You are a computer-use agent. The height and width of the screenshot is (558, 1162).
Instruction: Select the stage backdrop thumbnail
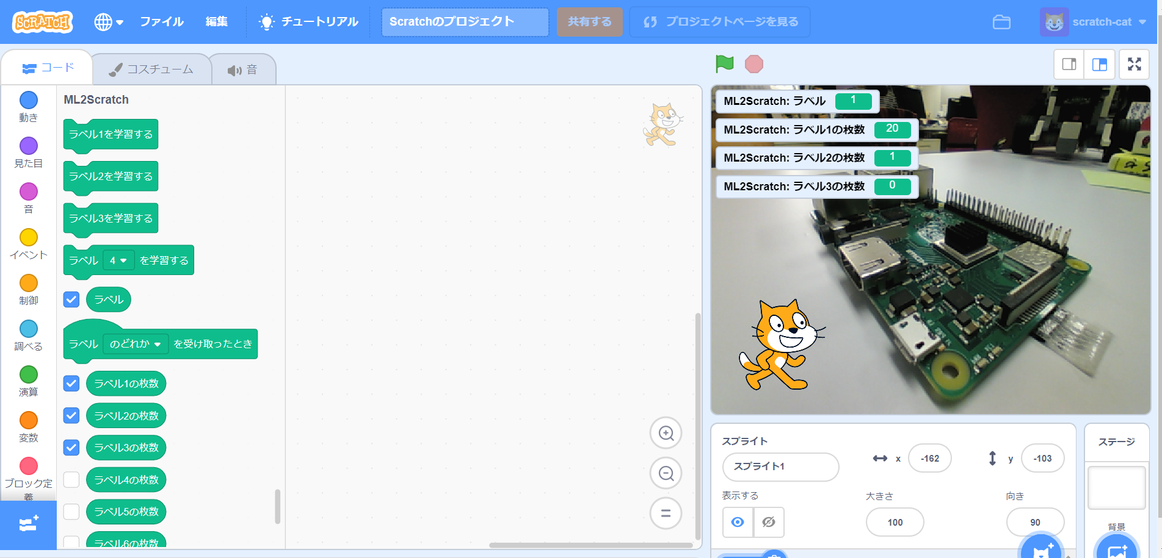[x=1116, y=487]
